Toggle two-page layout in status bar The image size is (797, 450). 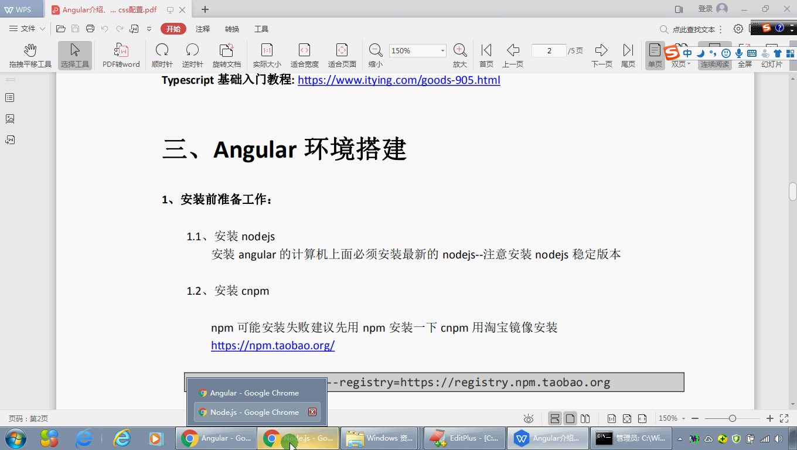(585, 418)
